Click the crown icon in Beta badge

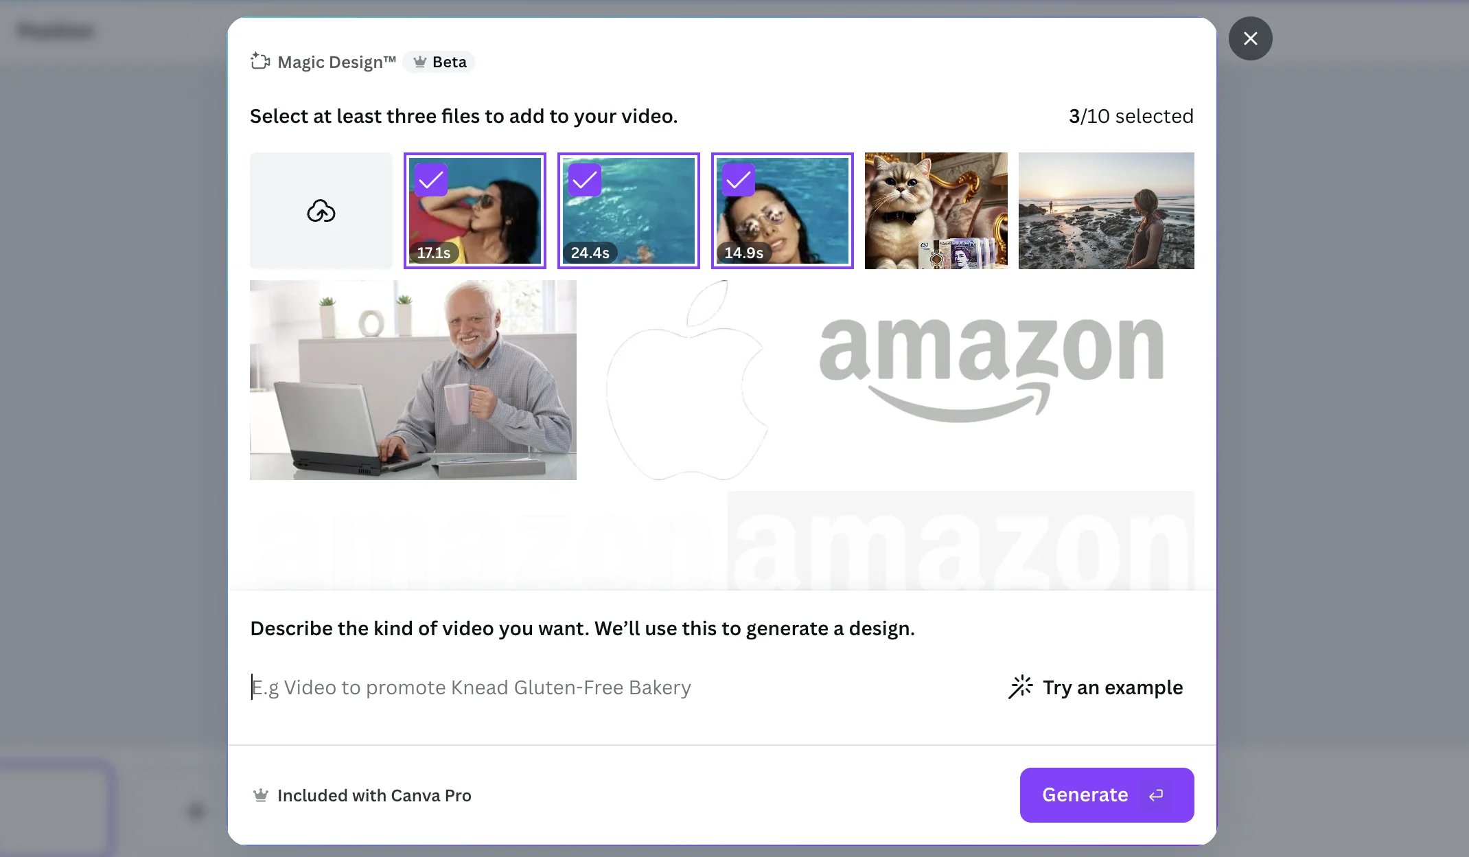tap(420, 62)
